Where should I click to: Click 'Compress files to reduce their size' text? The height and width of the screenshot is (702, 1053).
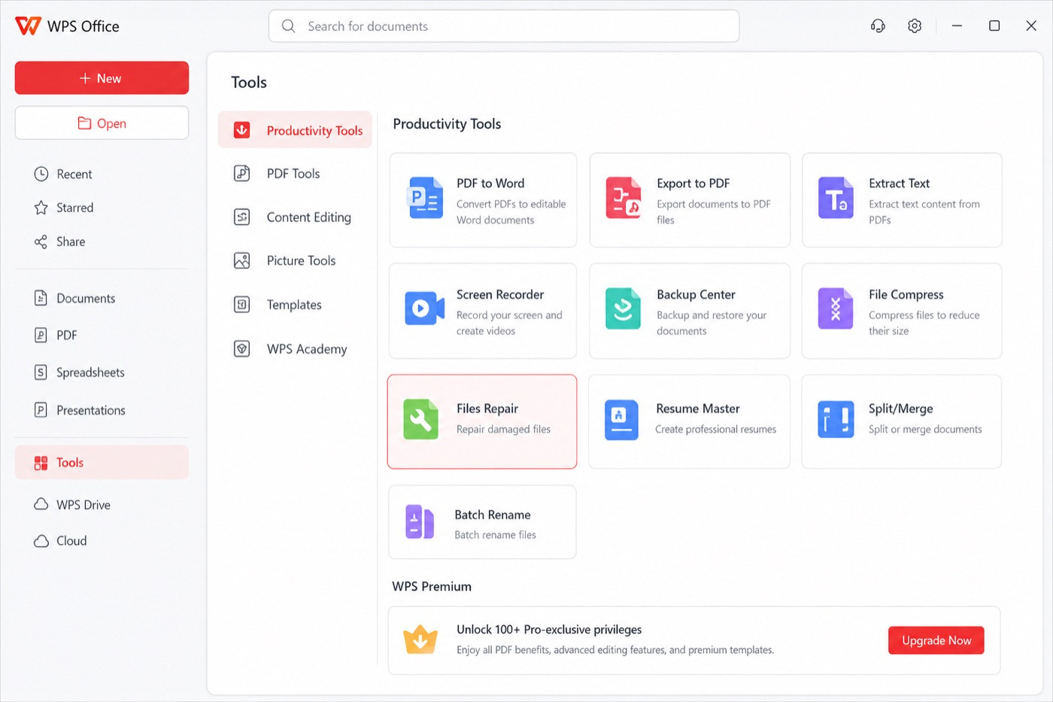pyautogui.click(x=924, y=323)
